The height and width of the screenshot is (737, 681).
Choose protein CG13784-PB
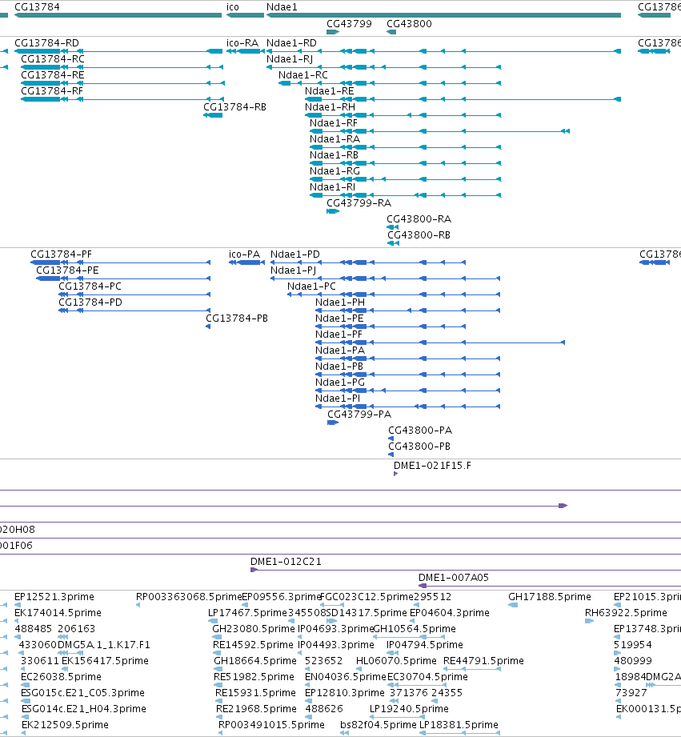point(237,318)
